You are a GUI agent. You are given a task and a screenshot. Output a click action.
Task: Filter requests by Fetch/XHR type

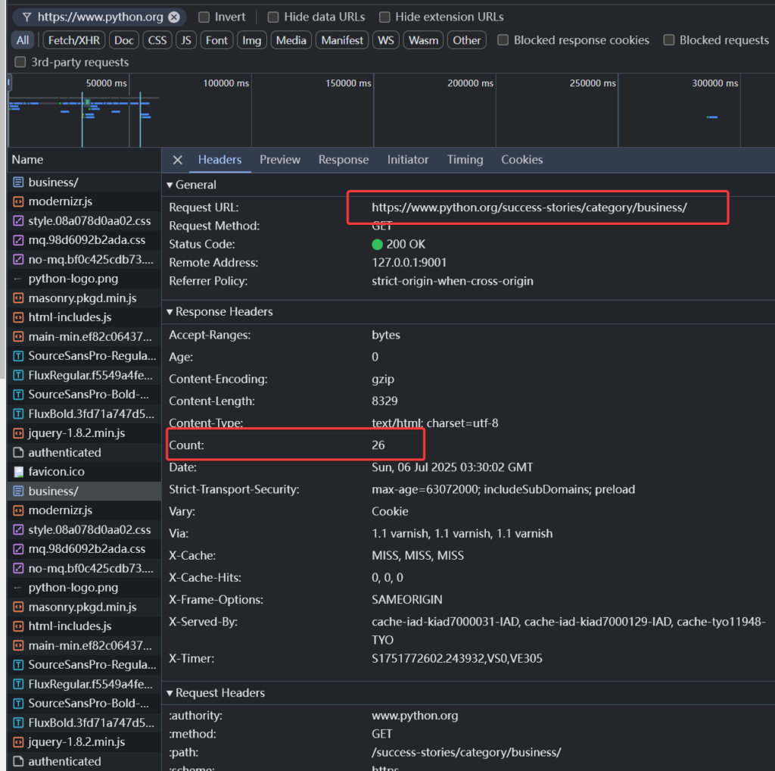tap(73, 40)
